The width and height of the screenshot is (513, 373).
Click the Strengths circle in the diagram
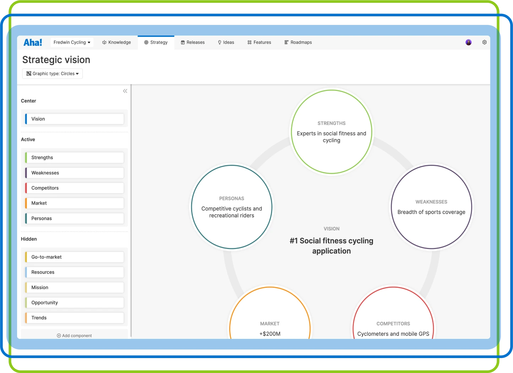[x=331, y=132]
